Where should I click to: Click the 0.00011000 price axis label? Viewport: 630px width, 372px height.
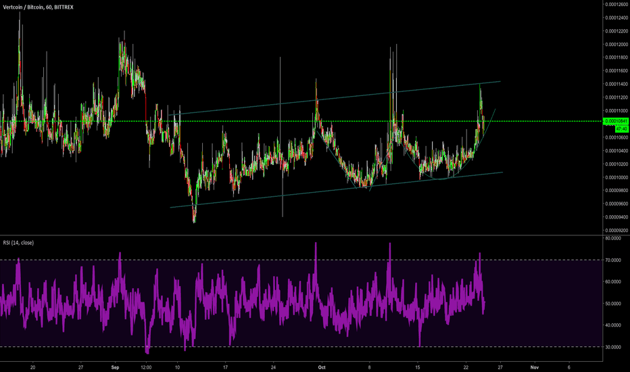(x=616, y=111)
